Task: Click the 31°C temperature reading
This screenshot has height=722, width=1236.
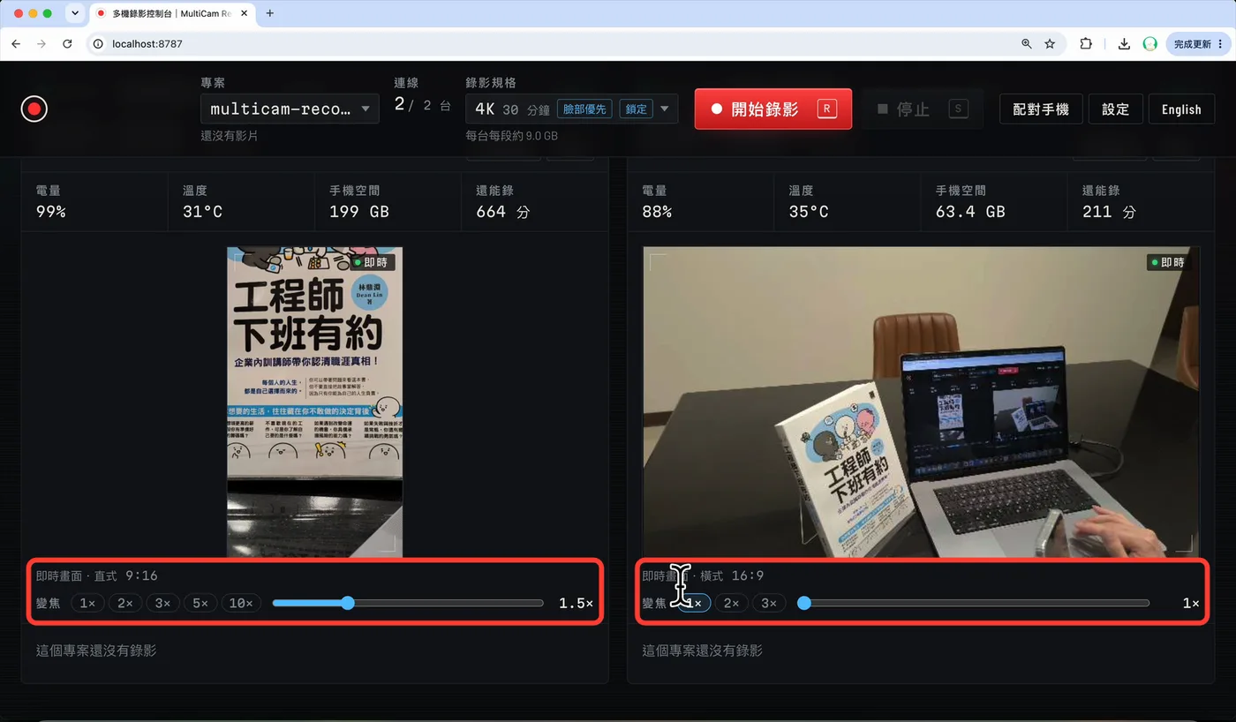Action: [202, 212]
